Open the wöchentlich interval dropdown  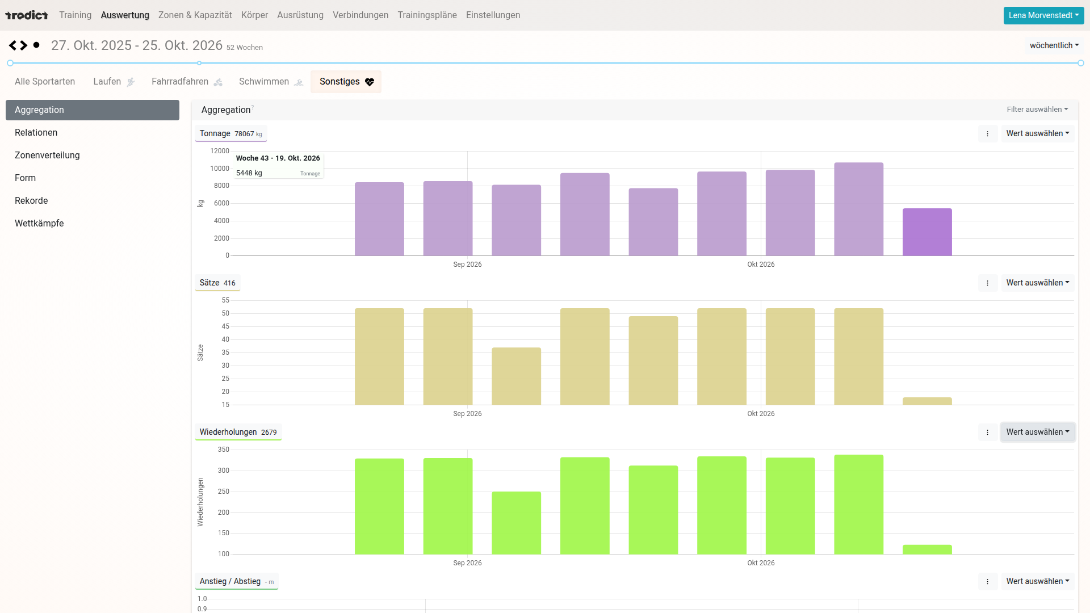pos(1054,45)
